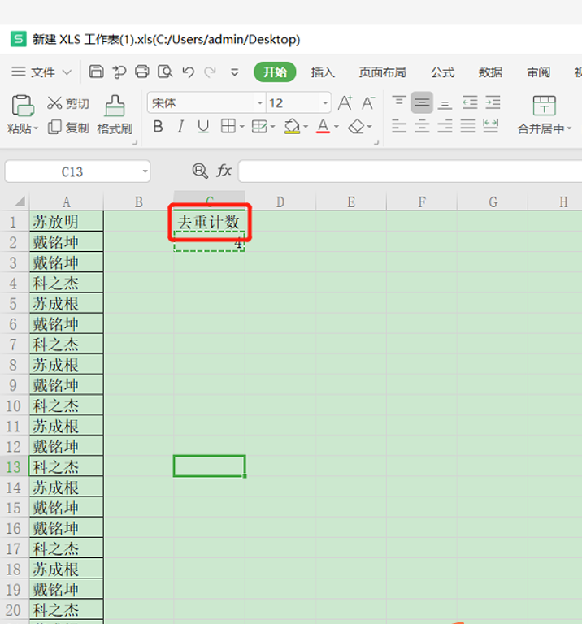582x624 pixels.
Task: Toggle Underline formatting
Action: 203,127
